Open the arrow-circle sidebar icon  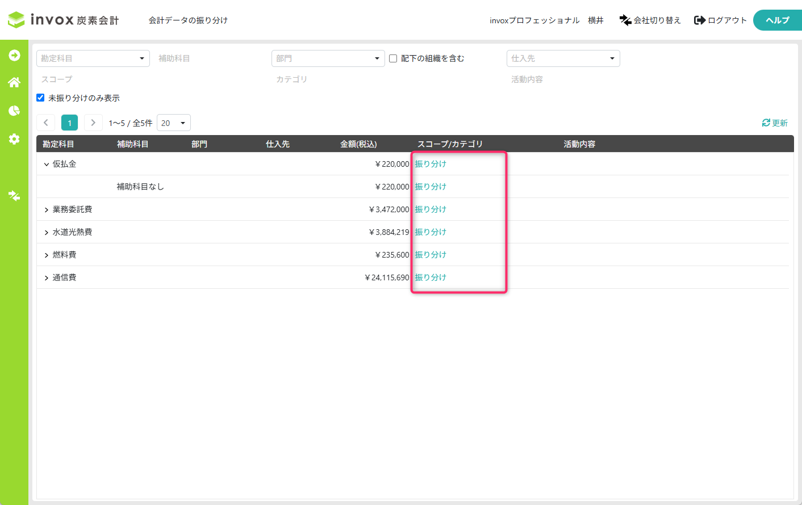(14, 55)
